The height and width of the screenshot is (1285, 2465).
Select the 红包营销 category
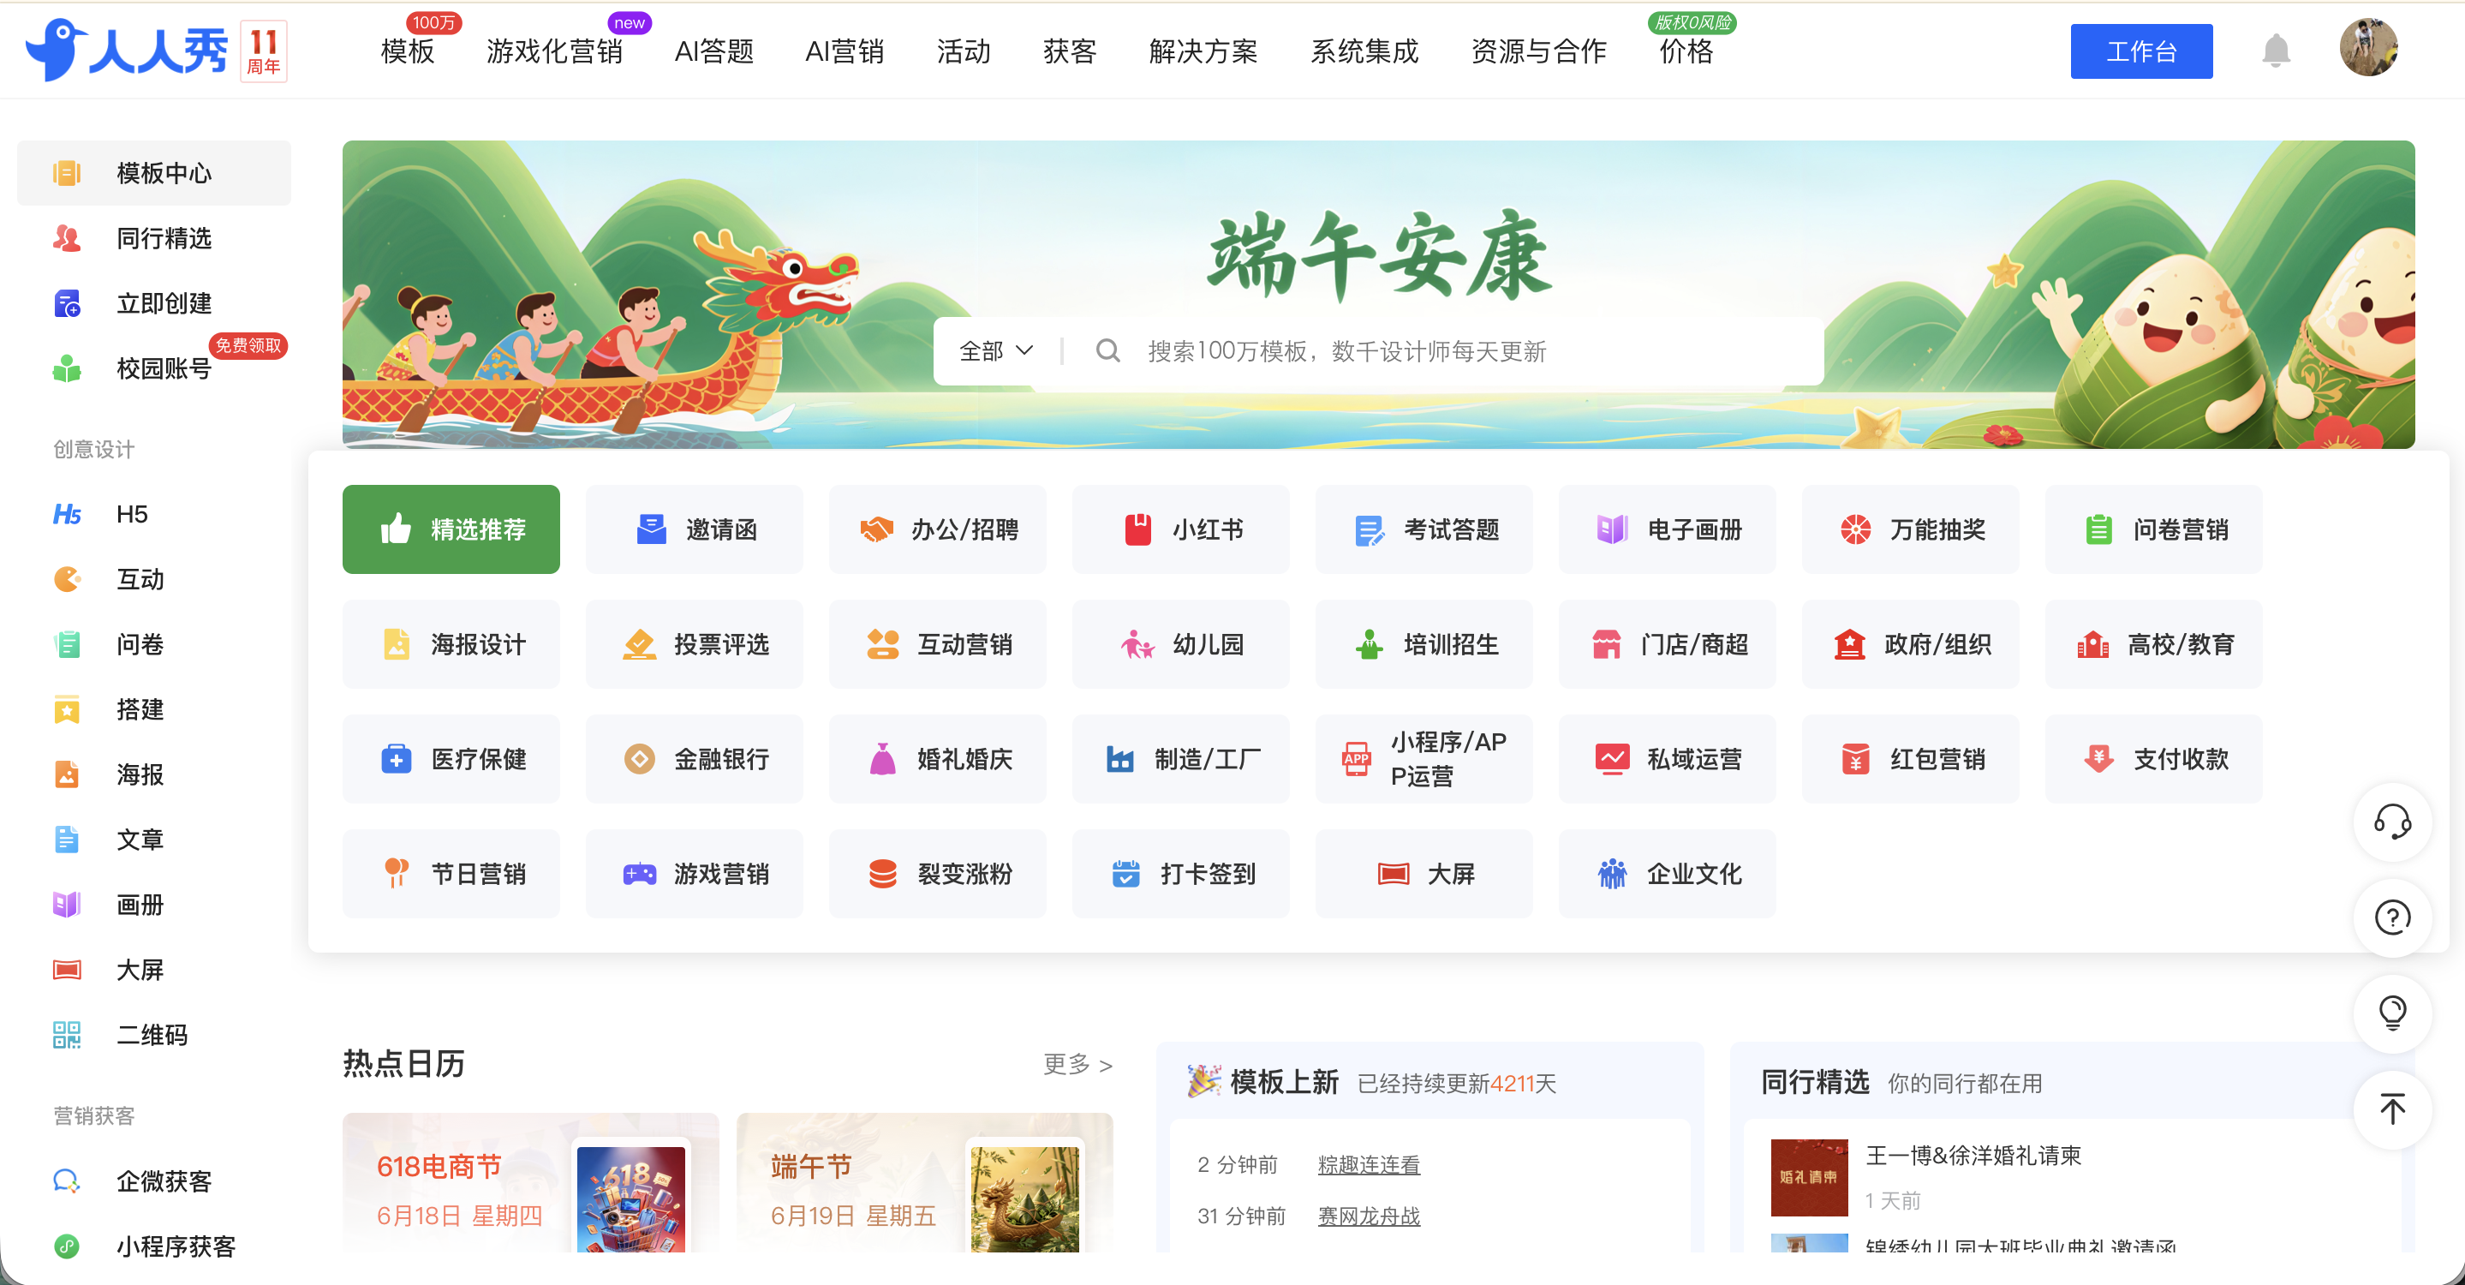(x=1910, y=759)
